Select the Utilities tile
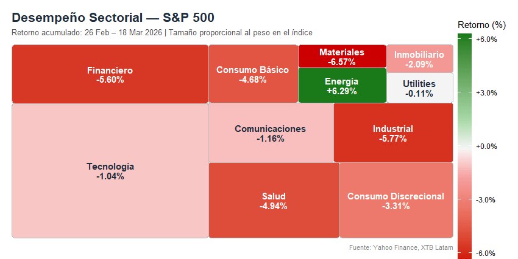 click(x=419, y=88)
